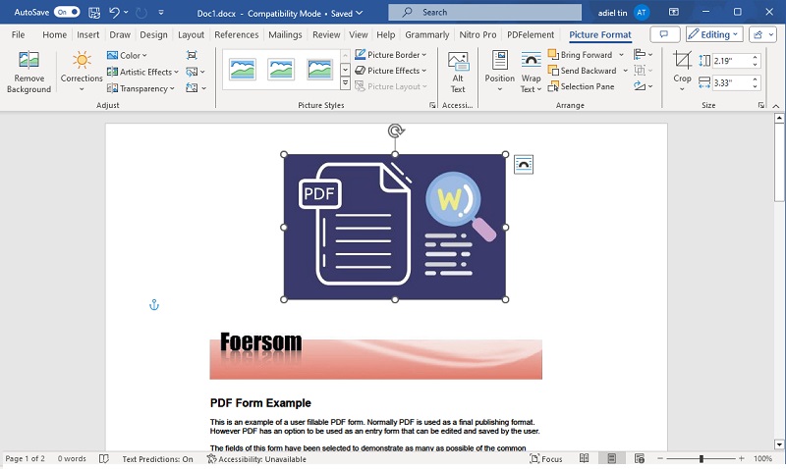Click the shape height field showing 2.19"
786x469 pixels.
tap(731, 61)
